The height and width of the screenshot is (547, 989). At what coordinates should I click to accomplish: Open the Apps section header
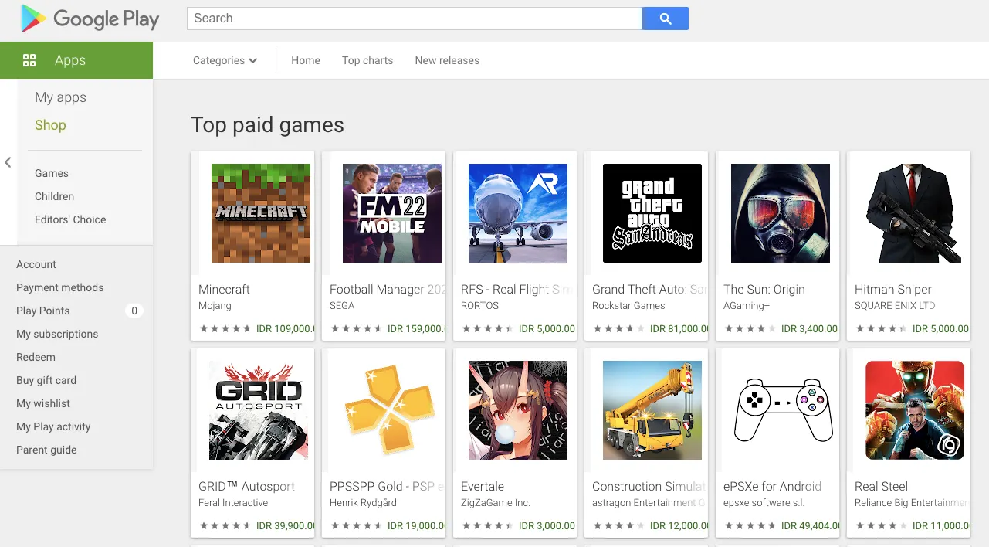pos(69,60)
